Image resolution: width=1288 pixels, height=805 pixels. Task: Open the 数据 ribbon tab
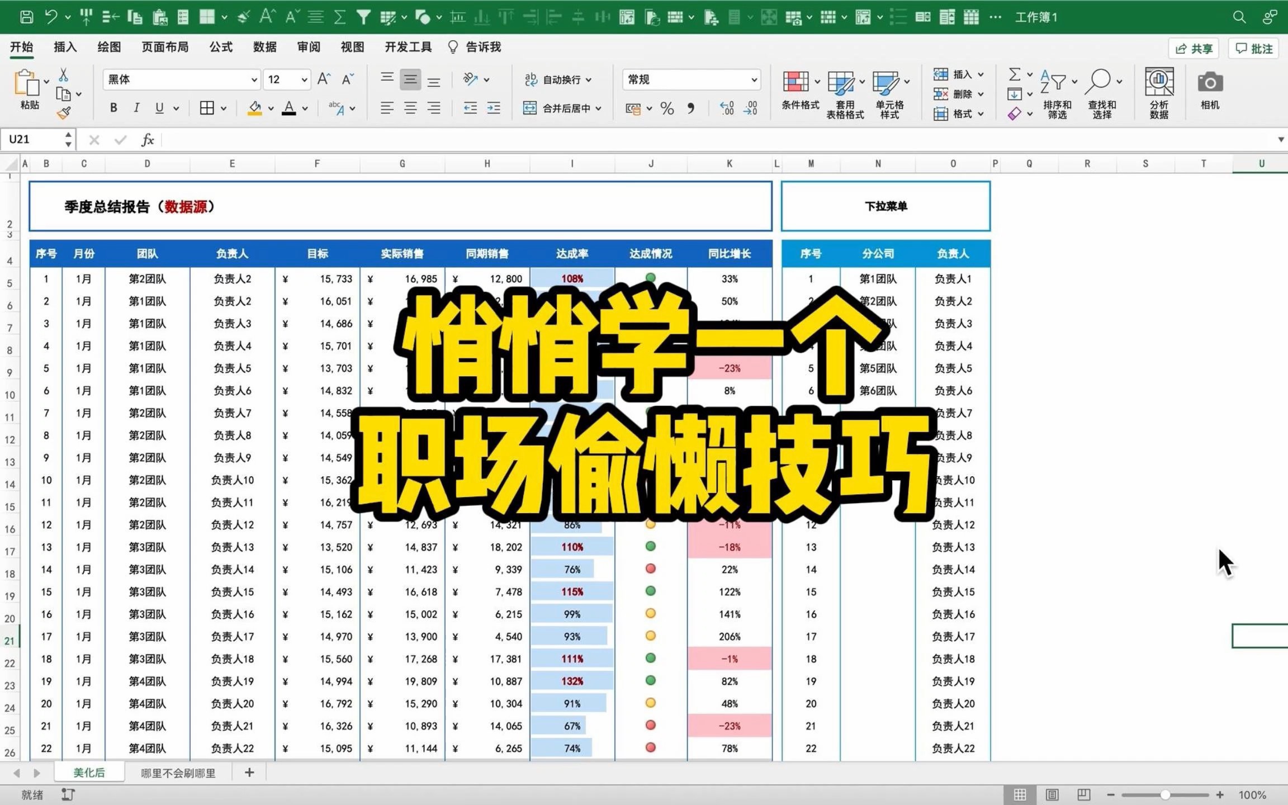click(x=264, y=47)
